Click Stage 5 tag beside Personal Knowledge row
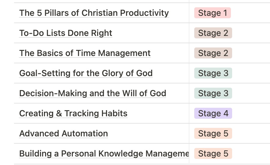 (213, 153)
